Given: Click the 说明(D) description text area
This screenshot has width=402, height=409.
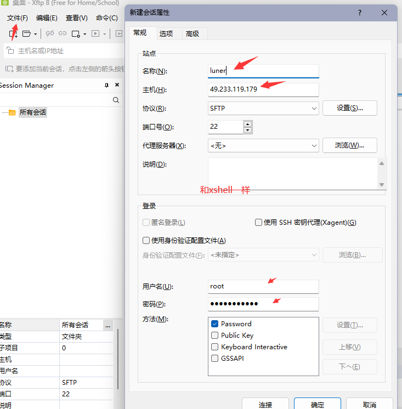Looking at the screenshot, I should pyautogui.click(x=292, y=173).
